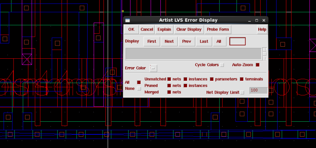This screenshot has width=316, height=148.
Task: Jump to the Last error
Action: click(x=204, y=41)
